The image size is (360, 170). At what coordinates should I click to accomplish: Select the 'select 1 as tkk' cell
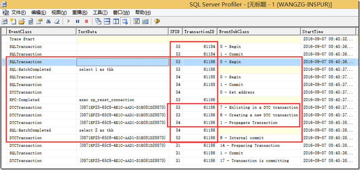(123, 69)
